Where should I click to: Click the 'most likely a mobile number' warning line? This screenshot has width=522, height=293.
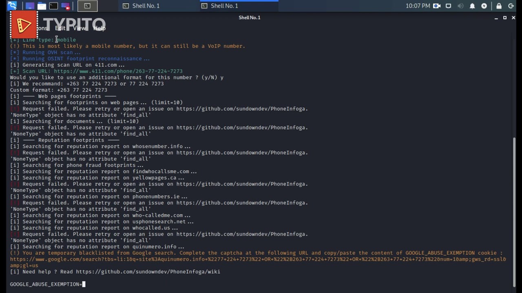coord(128,46)
